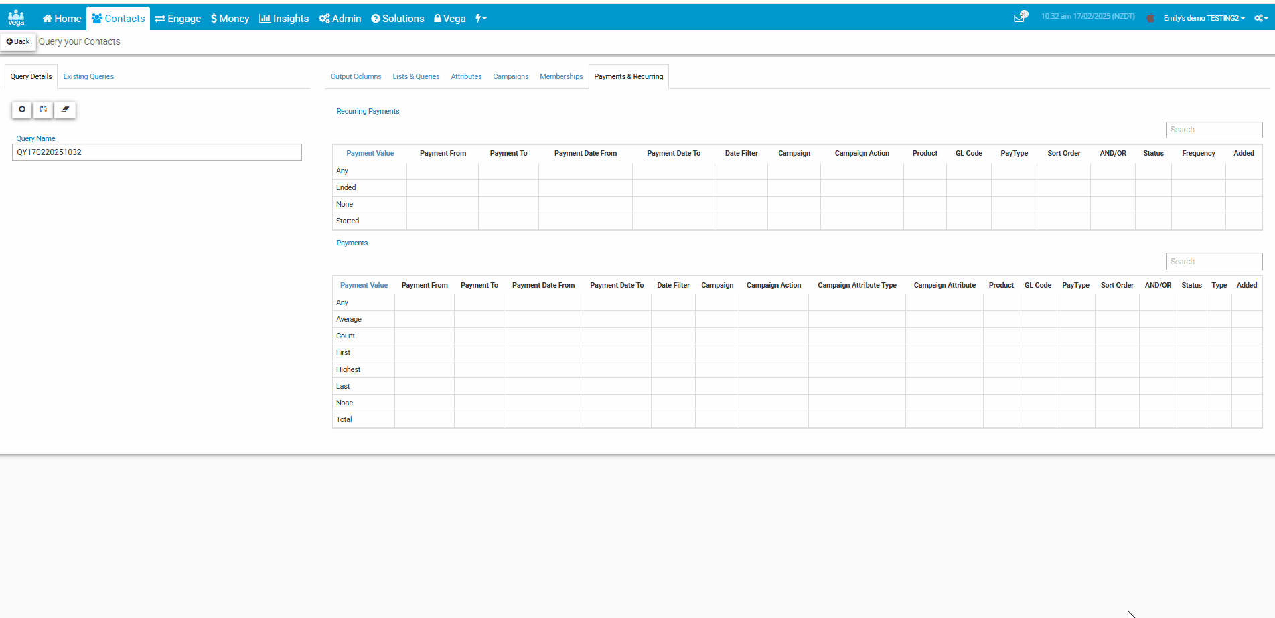Open the Memberships tab

561,76
